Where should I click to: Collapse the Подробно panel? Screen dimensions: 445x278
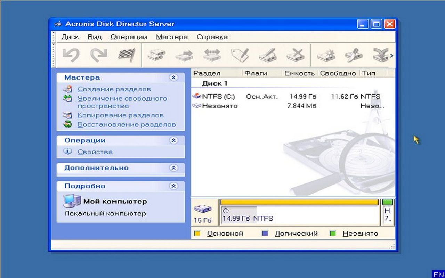(173, 186)
